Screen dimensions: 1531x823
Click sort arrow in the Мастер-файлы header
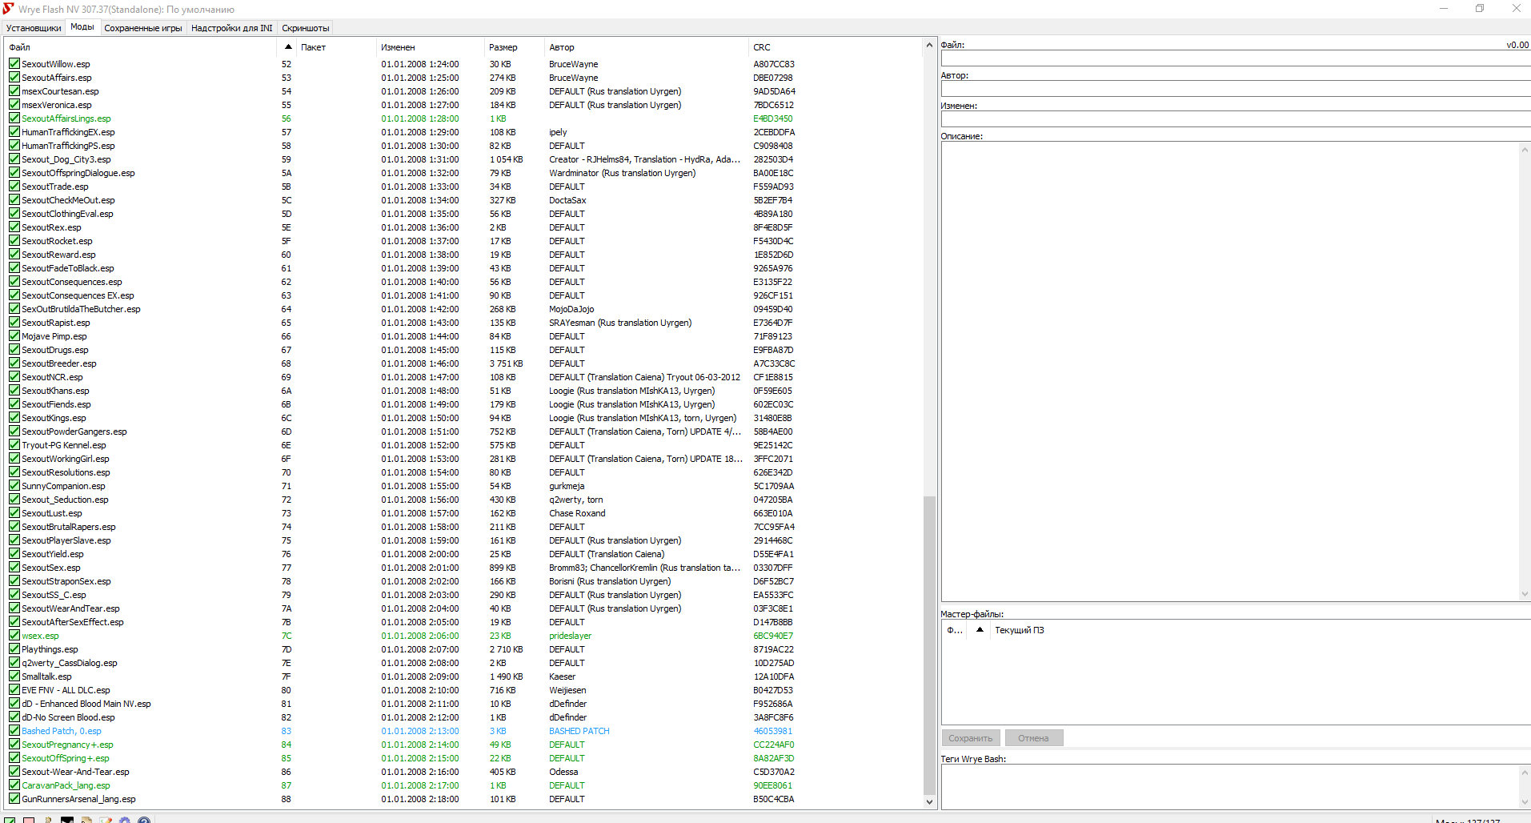click(980, 630)
